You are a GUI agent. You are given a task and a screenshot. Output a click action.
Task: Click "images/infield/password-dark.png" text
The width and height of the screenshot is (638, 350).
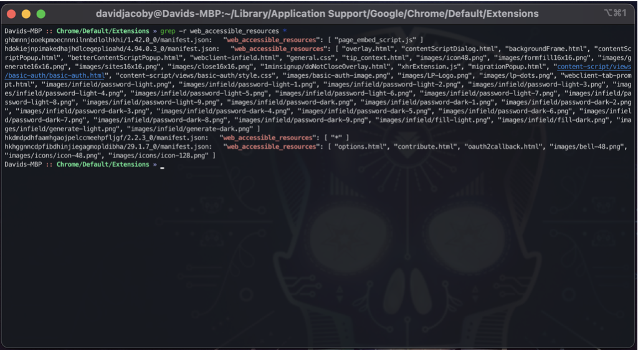click(x=290, y=102)
